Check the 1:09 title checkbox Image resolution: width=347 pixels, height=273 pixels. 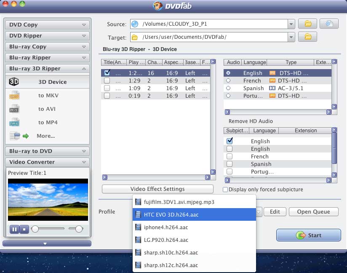(107, 88)
